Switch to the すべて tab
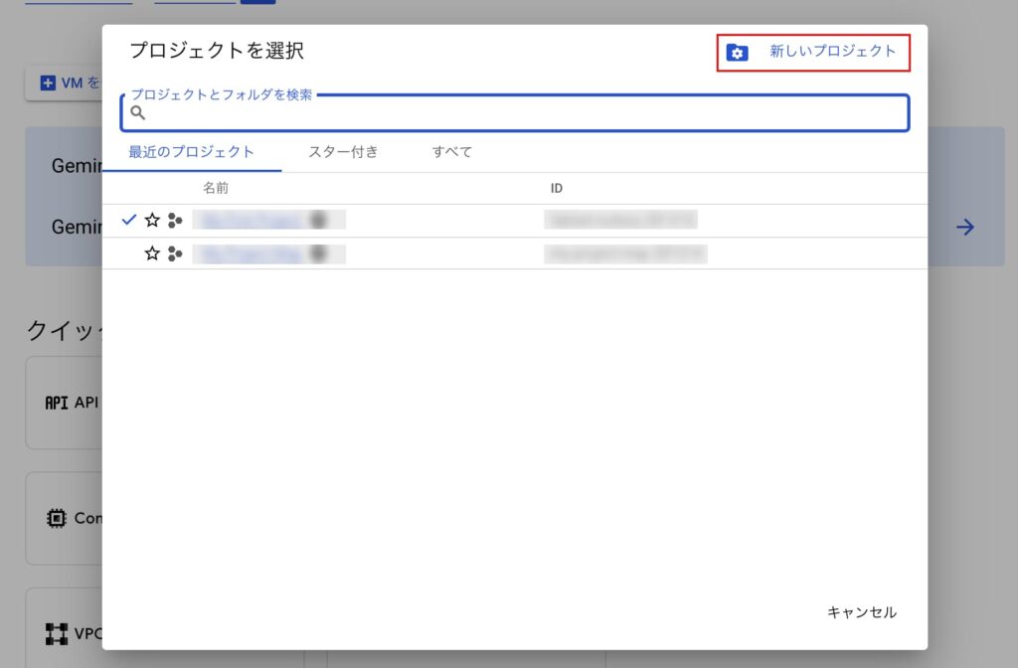1018x668 pixels. click(x=452, y=152)
